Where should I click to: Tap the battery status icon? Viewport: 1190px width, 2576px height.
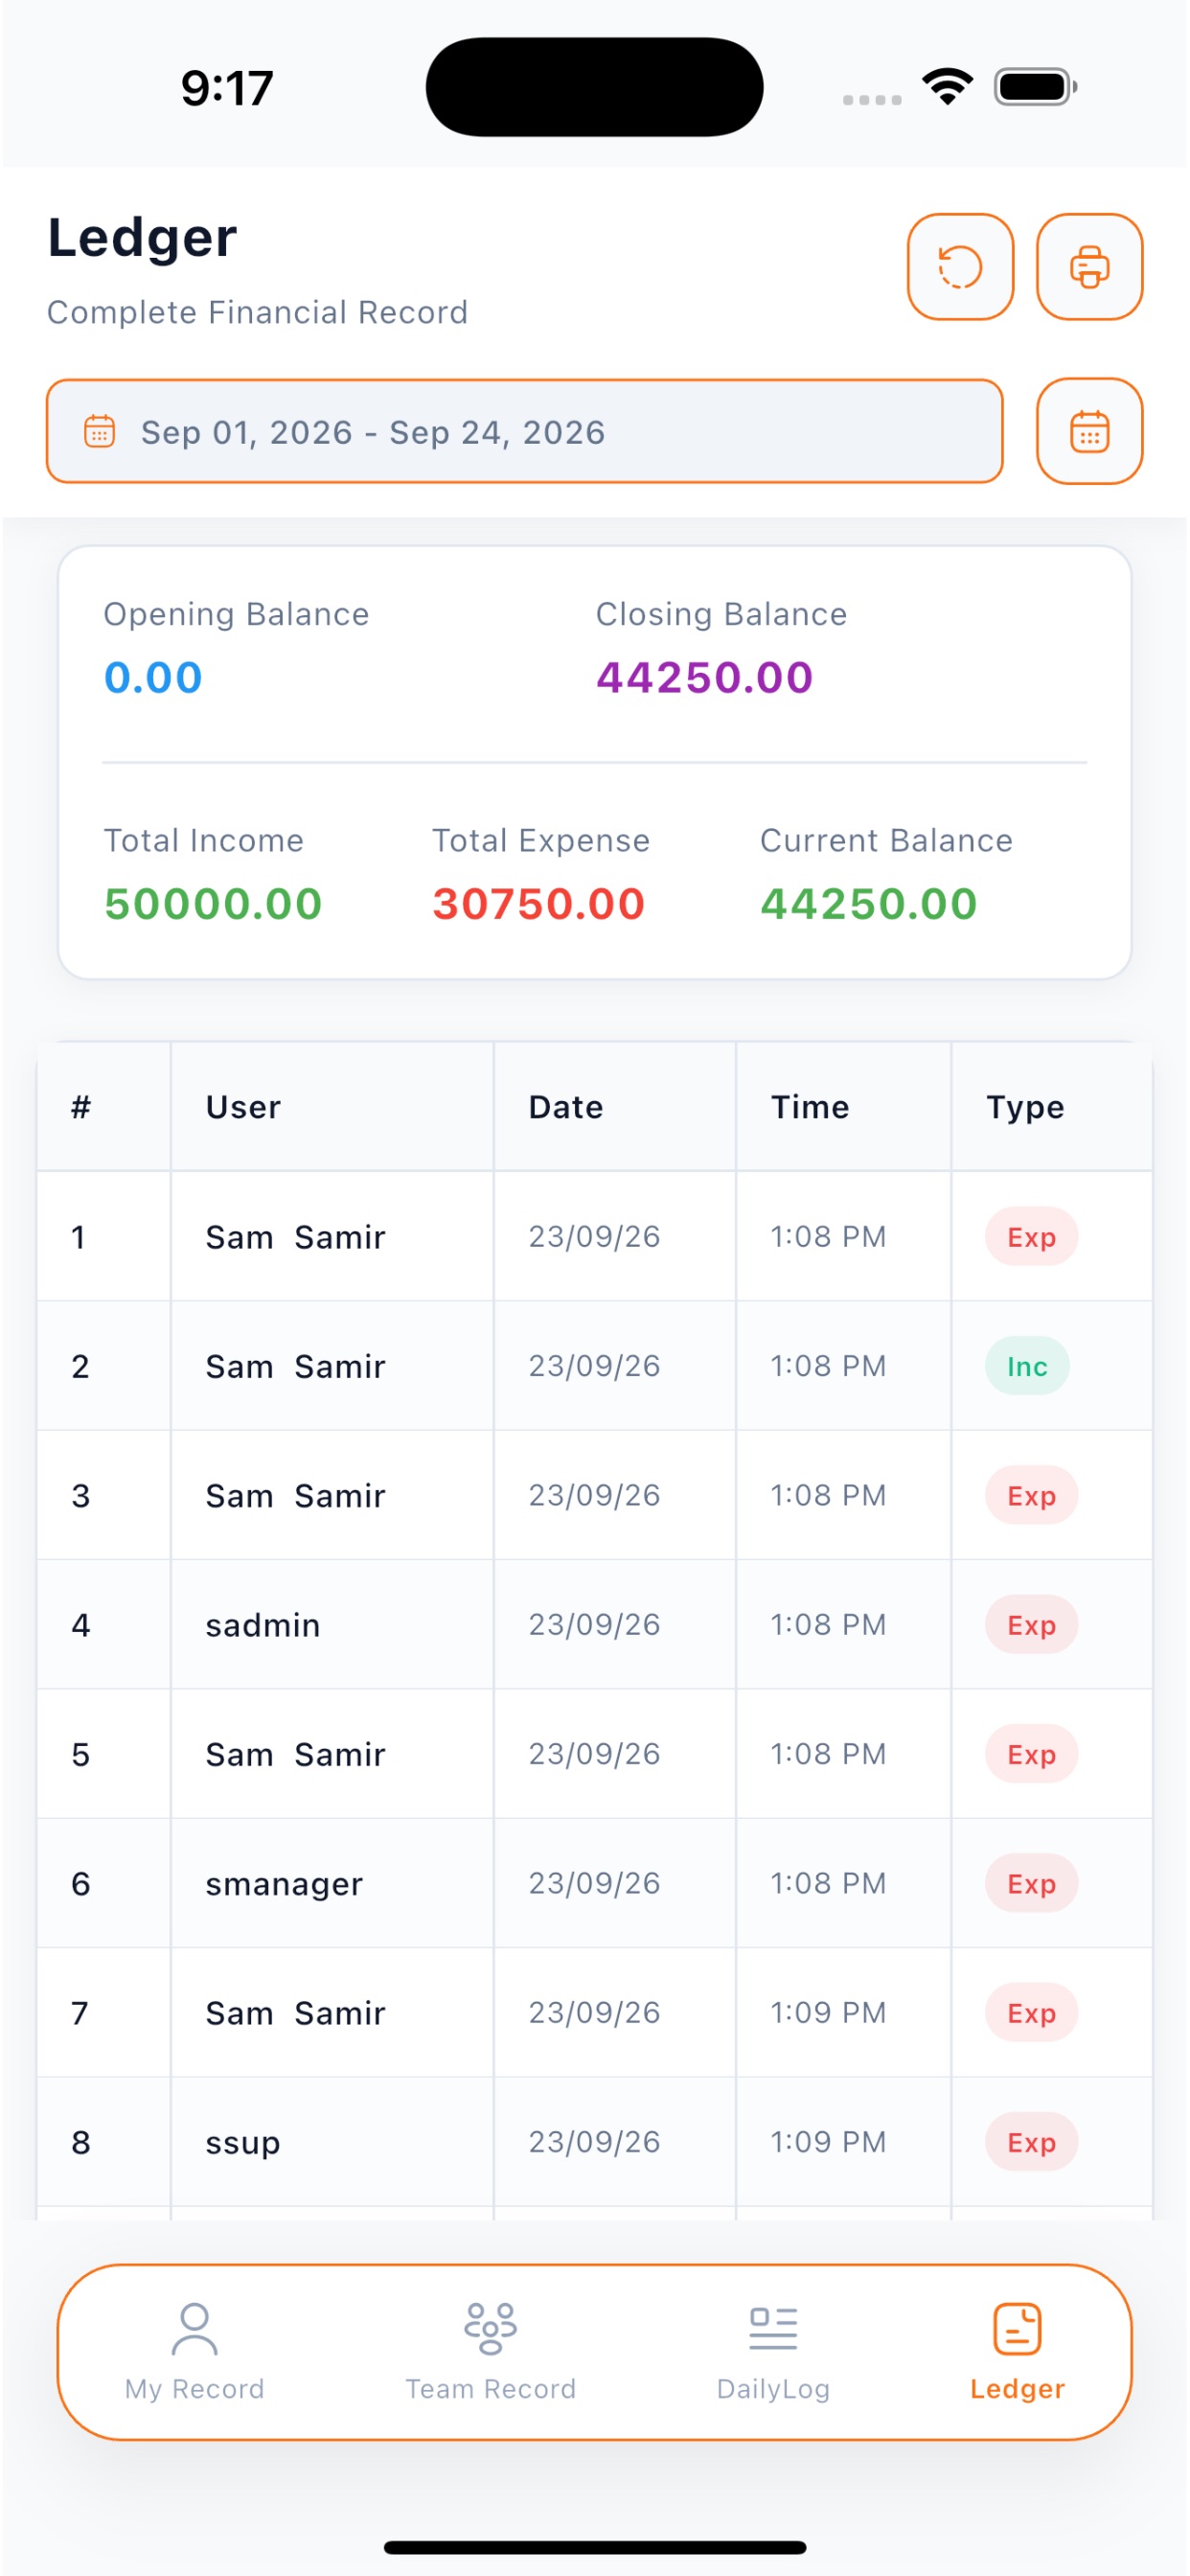click(x=1035, y=87)
